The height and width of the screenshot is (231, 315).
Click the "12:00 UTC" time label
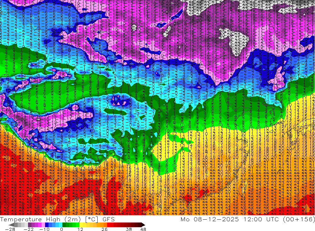261,219
